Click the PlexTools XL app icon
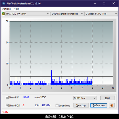The height and width of the screenshot is (119, 119). (x=4, y=4)
